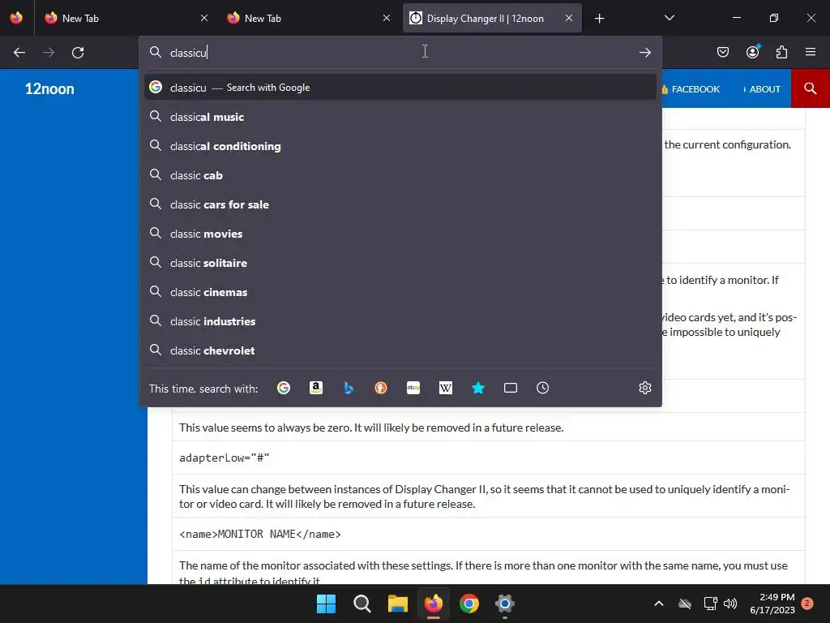This screenshot has width=830, height=623.
Task: Search this time with Google icon
Action: tap(284, 388)
